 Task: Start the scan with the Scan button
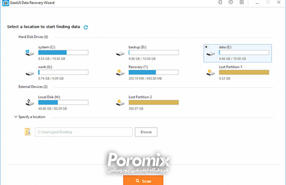[x=143, y=180]
